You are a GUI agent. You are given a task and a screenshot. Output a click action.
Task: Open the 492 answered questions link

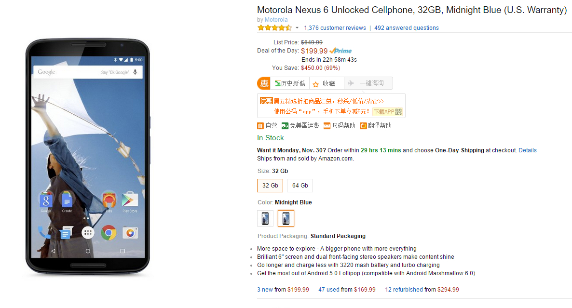tap(407, 28)
